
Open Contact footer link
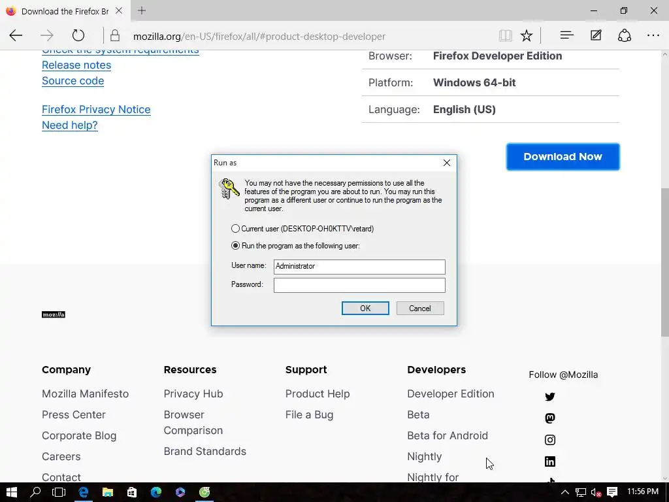61,477
